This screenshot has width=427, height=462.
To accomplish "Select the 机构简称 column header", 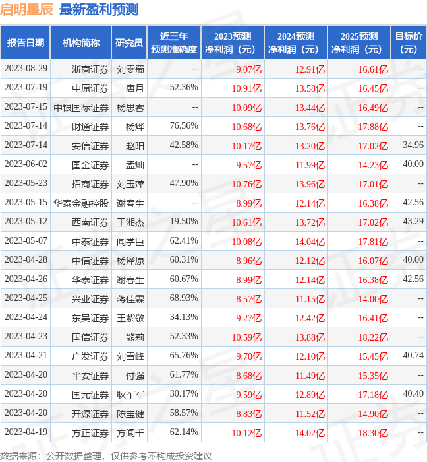I will 81,42.
